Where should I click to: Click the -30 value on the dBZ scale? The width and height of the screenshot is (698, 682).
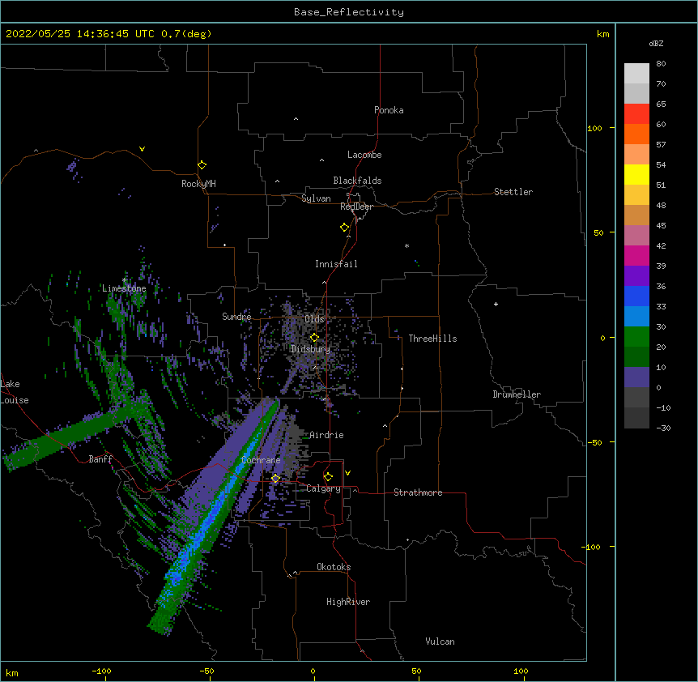coord(663,428)
